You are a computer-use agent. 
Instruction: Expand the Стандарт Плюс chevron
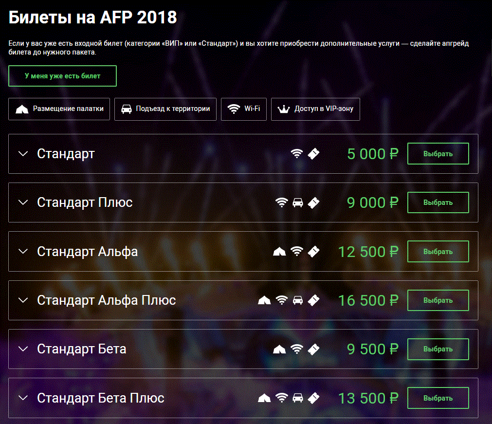(x=23, y=203)
